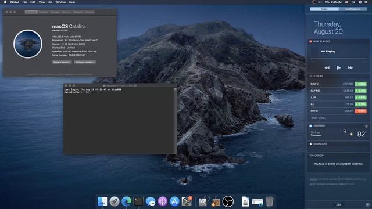Image resolution: width=372 pixels, height=209 pixels.
Task: Open App Store from the Dock
Action: [174, 201]
